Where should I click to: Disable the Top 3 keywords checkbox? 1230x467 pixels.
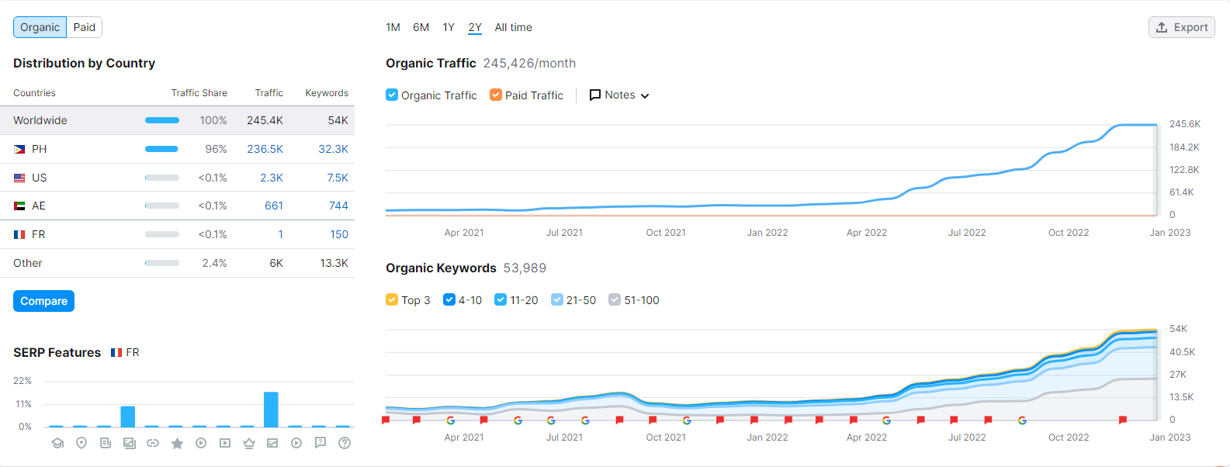point(392,299)
